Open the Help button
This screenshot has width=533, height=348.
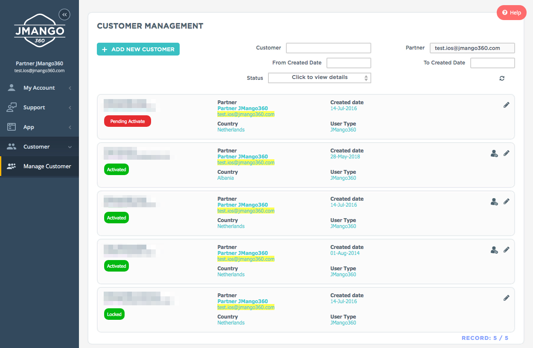tap(512, 13)
